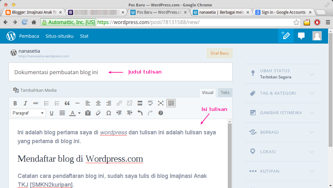
Task: Open nanasetia.wordpress.com site link
Action: coord(44,56)
